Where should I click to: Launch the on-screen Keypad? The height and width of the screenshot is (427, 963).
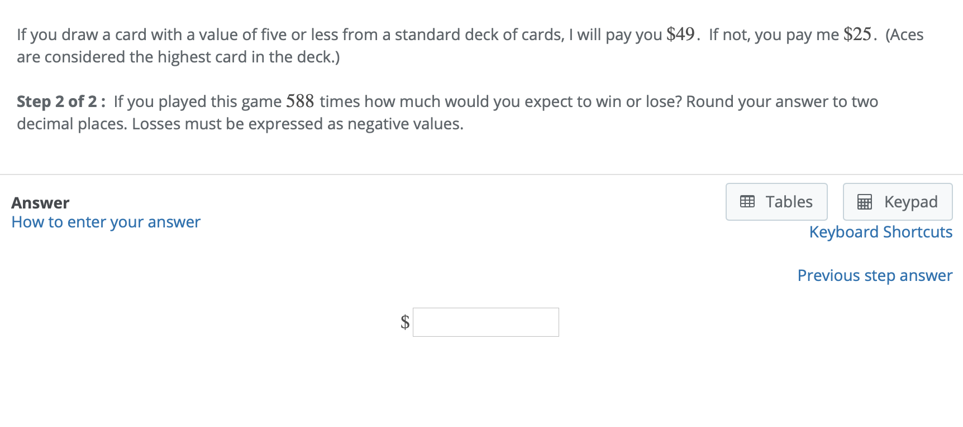click(897, 202)
